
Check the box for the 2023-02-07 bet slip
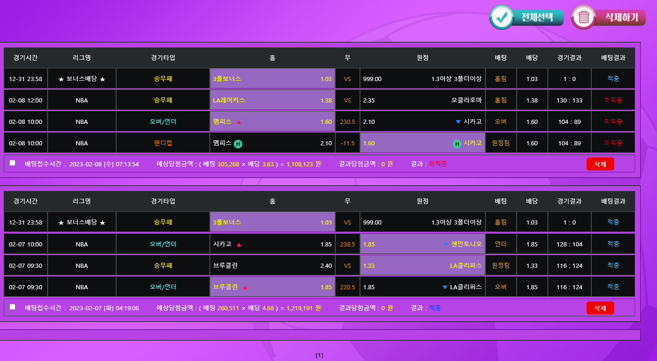tap(13, 307)
